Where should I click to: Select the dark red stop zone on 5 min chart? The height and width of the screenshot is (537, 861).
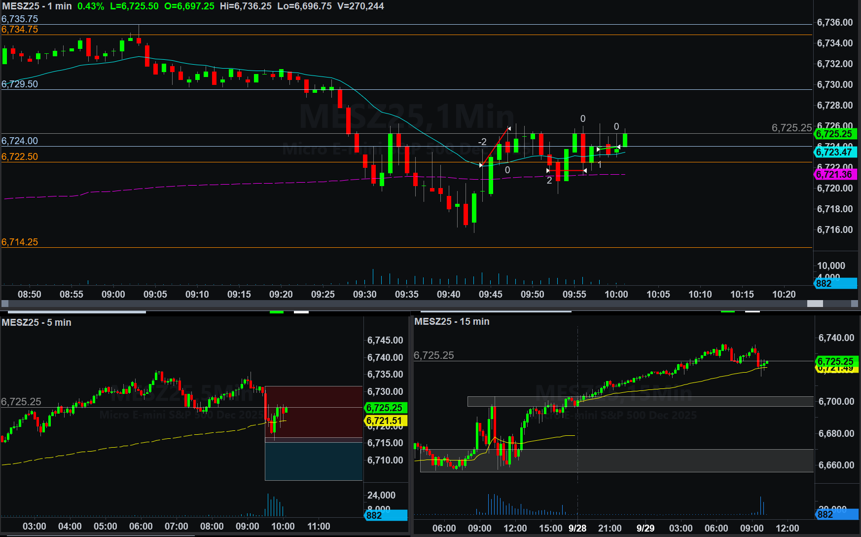[x=314, y=412]
